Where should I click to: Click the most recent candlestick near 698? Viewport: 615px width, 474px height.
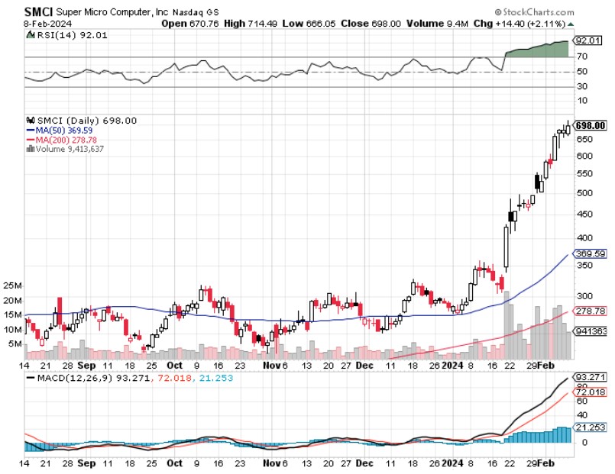[568, 128]
